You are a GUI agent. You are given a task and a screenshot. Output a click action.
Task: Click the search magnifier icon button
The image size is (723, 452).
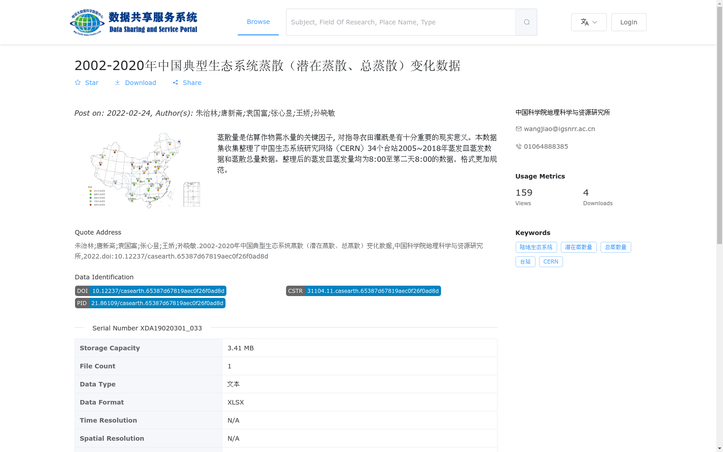[x=526, y=22]
